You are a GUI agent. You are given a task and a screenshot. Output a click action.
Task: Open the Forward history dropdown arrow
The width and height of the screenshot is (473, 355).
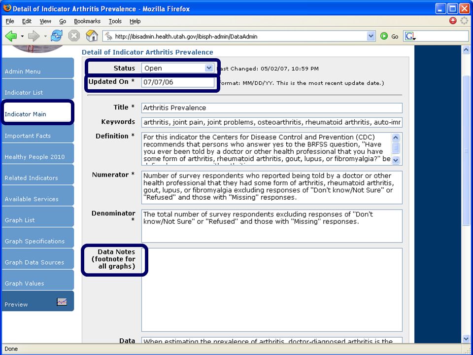(x=45, y=36)
